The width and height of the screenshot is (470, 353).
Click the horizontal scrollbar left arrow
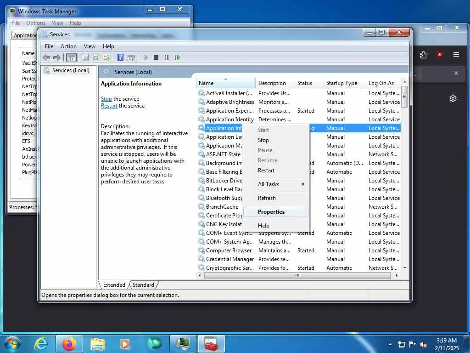pos(200,276)
